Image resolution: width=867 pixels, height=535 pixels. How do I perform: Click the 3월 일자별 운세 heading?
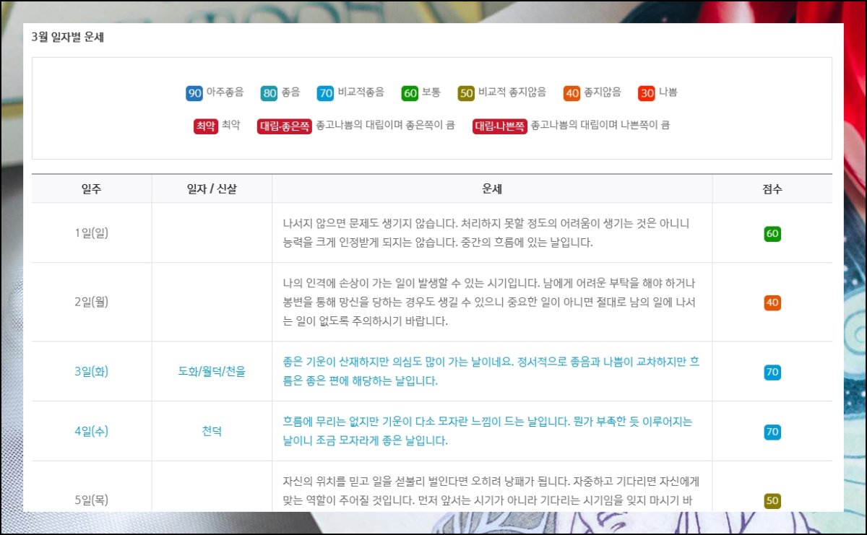pyautogui.click(x=68, y=38)
